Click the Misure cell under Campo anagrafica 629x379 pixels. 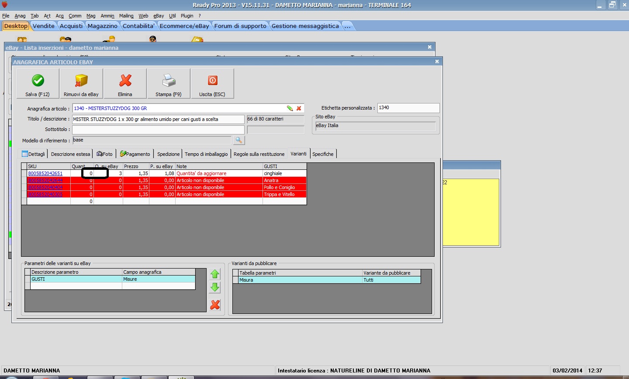point(159,279)
